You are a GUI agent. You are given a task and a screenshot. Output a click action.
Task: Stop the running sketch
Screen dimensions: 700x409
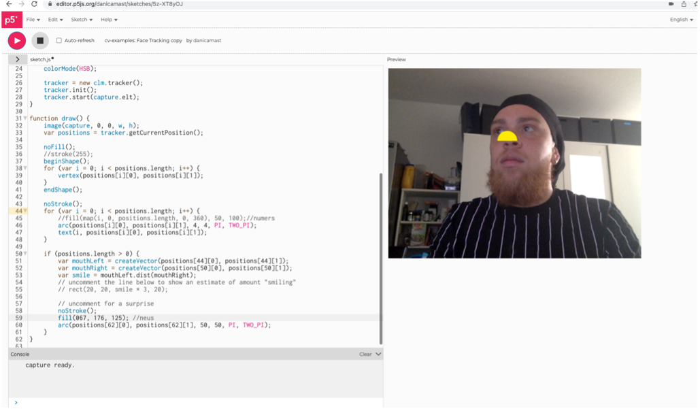[40, 41]
